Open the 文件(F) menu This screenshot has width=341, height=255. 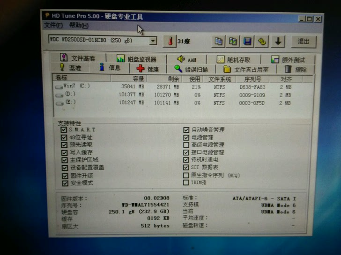click(x=53, y=25)
